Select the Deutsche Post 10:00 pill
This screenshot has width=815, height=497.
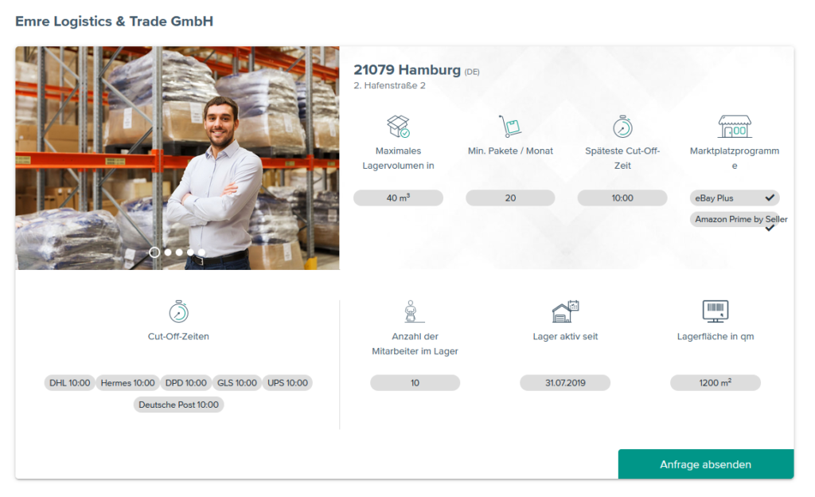point(178,405)
